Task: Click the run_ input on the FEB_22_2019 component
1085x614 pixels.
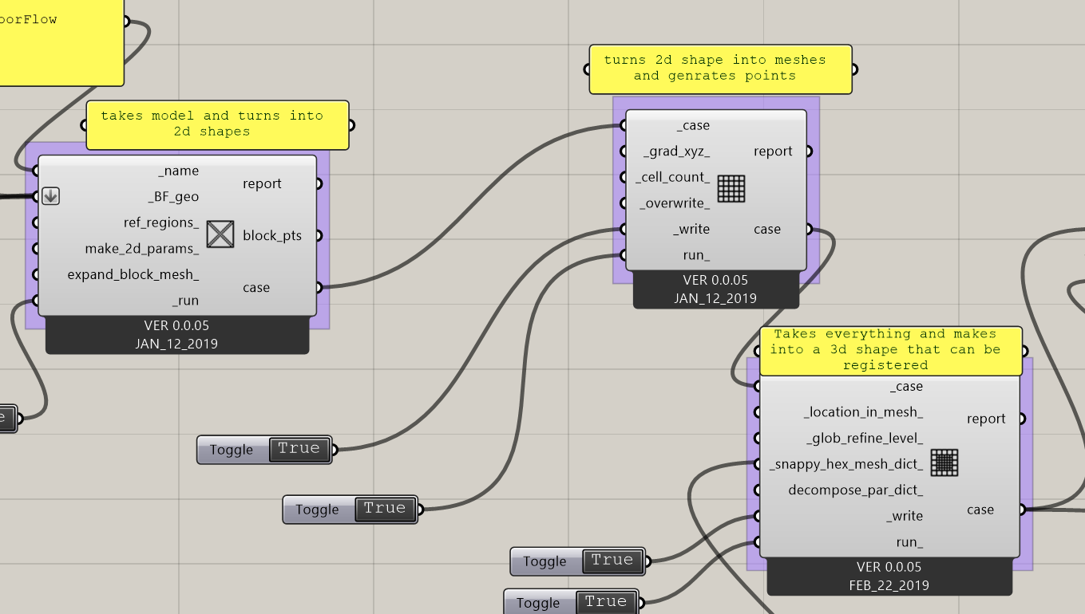Action: (909, 542)
